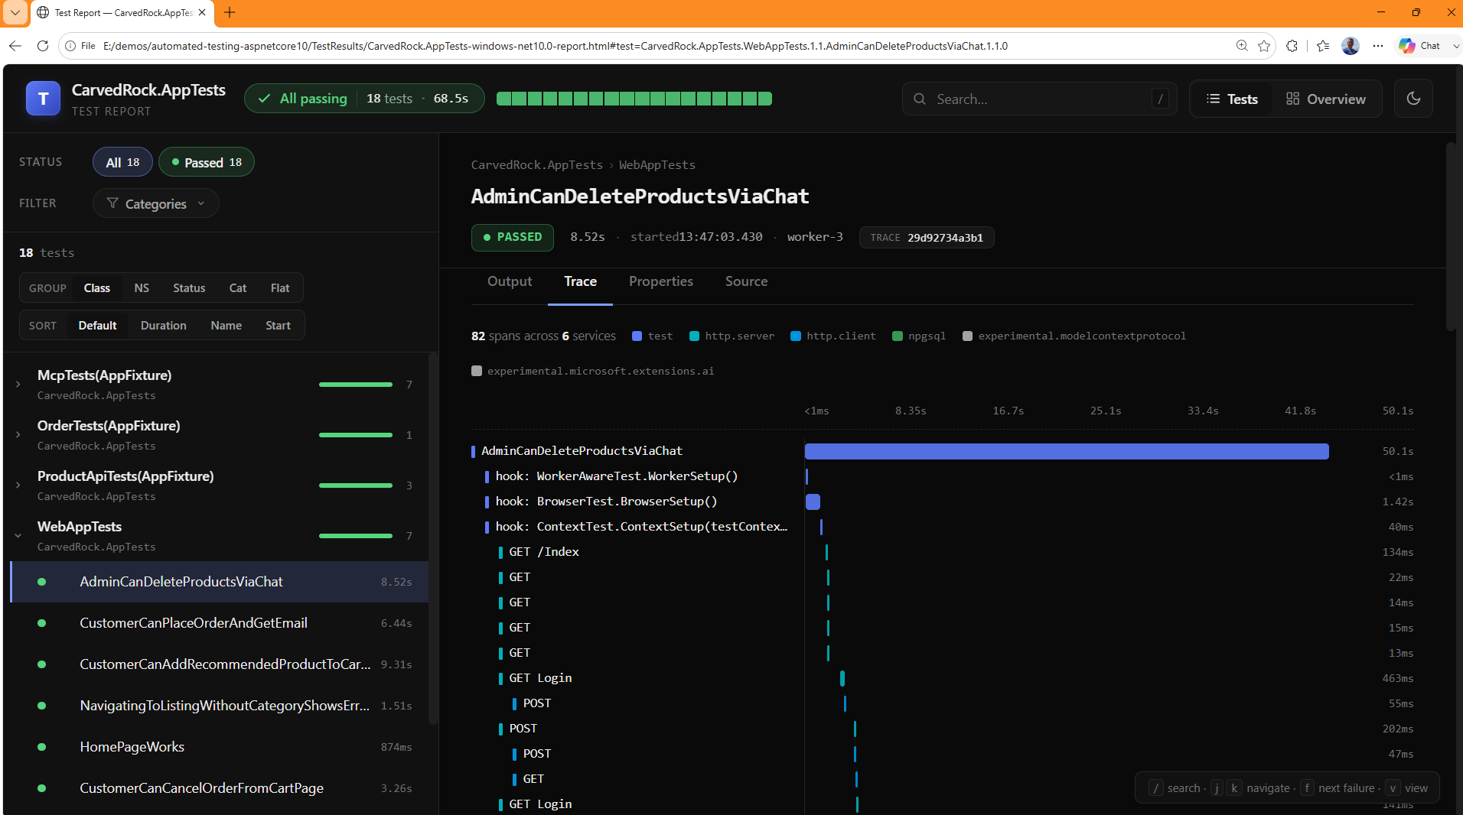The height and width of the screenshot is (815, 1463).
Task: Select Default sort order
Action: click(x=98, y=326)
